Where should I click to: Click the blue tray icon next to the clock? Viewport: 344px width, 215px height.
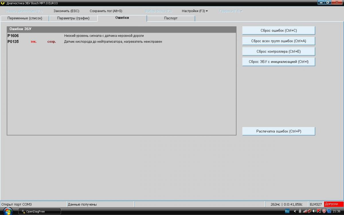(329, 211)
